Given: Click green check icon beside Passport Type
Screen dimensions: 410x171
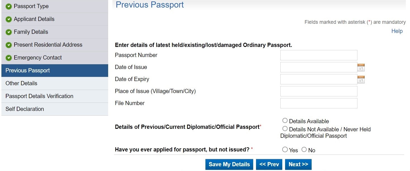Looking at the screenshot, I should click(x=9, y=6).
